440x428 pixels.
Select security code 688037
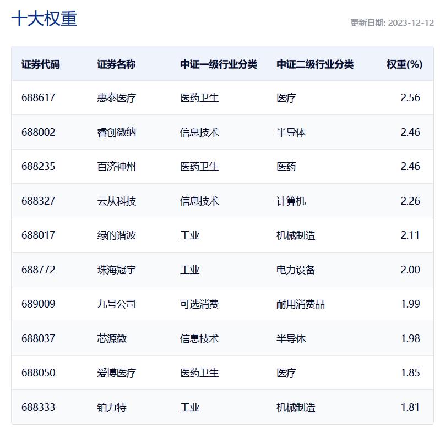[x=39, y=338]
